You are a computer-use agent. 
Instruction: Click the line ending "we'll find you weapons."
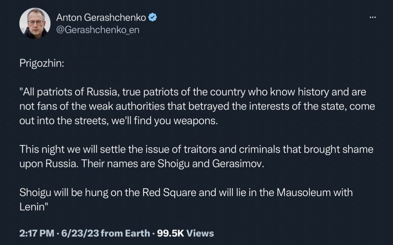pos(118,121)
